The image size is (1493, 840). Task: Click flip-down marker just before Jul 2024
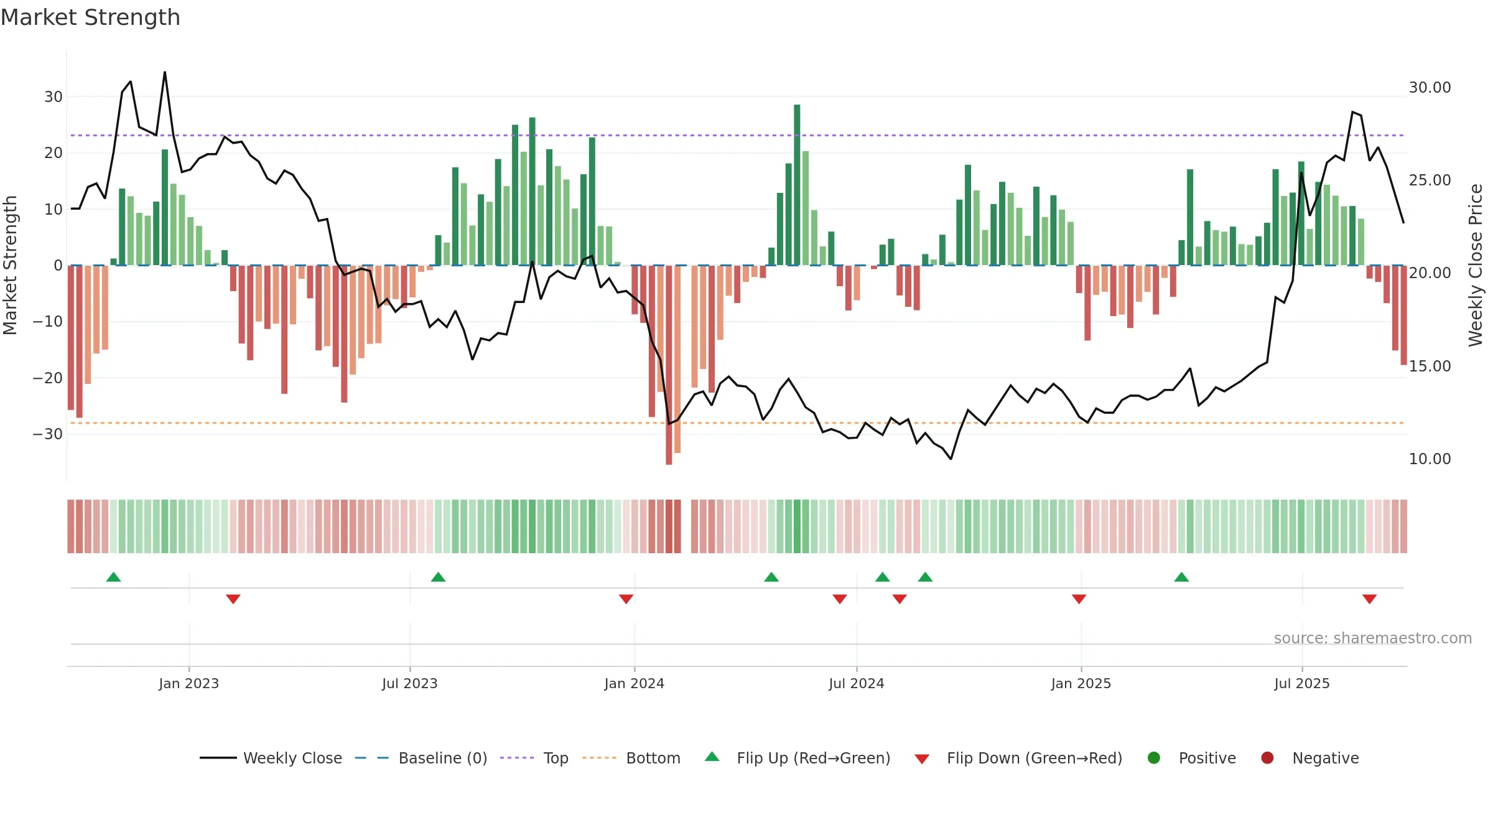point(840,599)
